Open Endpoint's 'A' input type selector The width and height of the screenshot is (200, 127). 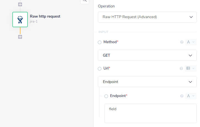point(191,96)
